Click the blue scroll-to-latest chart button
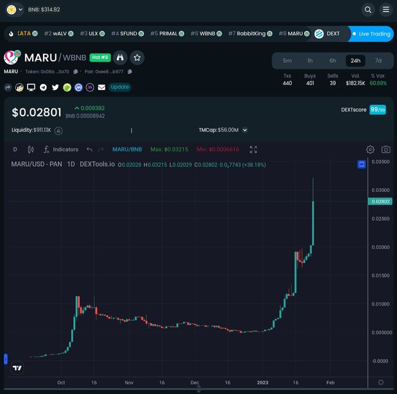397x394 pixels. [x=361, y=164]
